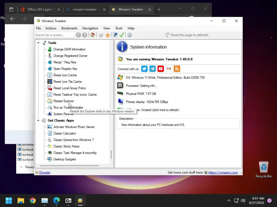Click the taskbar date and time
The width and height of the screenshot is (277, 207).
click(x=257, y=201)
